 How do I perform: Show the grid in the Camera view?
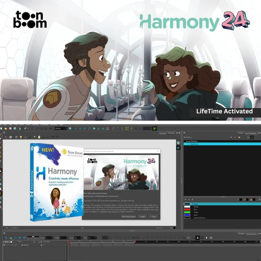pyautogui.click(x=16, y=137)
